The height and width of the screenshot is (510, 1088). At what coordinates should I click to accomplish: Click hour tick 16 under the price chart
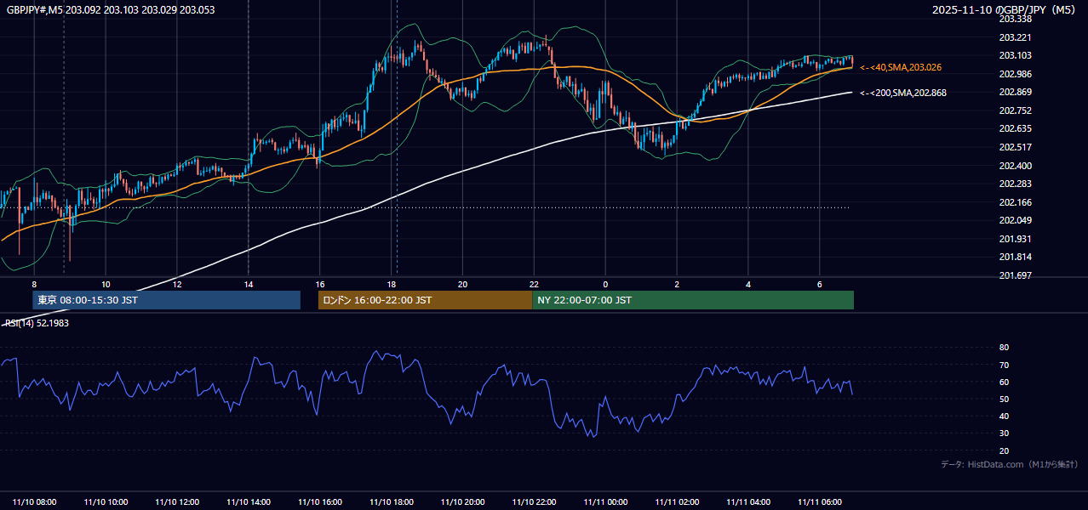[320, 284]
